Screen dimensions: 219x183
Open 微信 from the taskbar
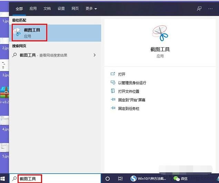coord(180,179)
